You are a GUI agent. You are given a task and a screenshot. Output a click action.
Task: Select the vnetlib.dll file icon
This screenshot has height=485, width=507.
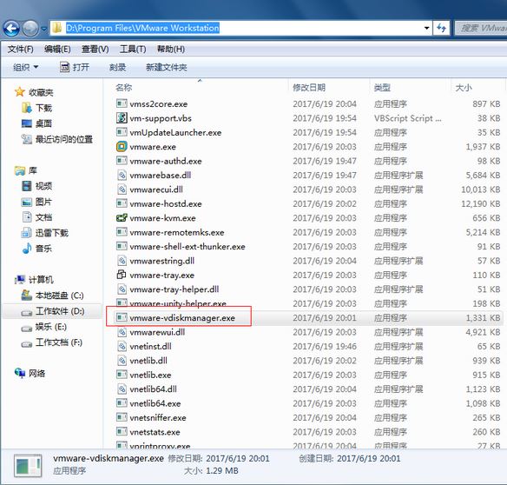(x=122, y=361)
